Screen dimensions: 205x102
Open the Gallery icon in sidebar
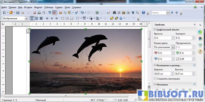point(200,45)
